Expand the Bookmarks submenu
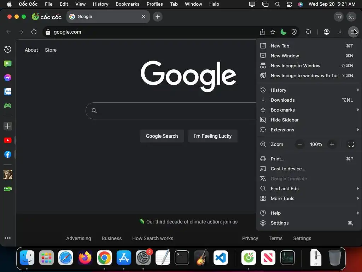Image resolution: width=362 pixels, height=272 pixels. click(309, 110)
